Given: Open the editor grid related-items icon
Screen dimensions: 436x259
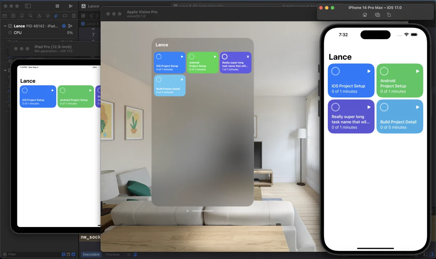Looking at the screenshot, I should (83, 16).
